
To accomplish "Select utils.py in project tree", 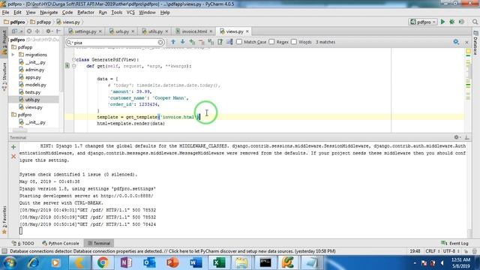I will [32, 100].
